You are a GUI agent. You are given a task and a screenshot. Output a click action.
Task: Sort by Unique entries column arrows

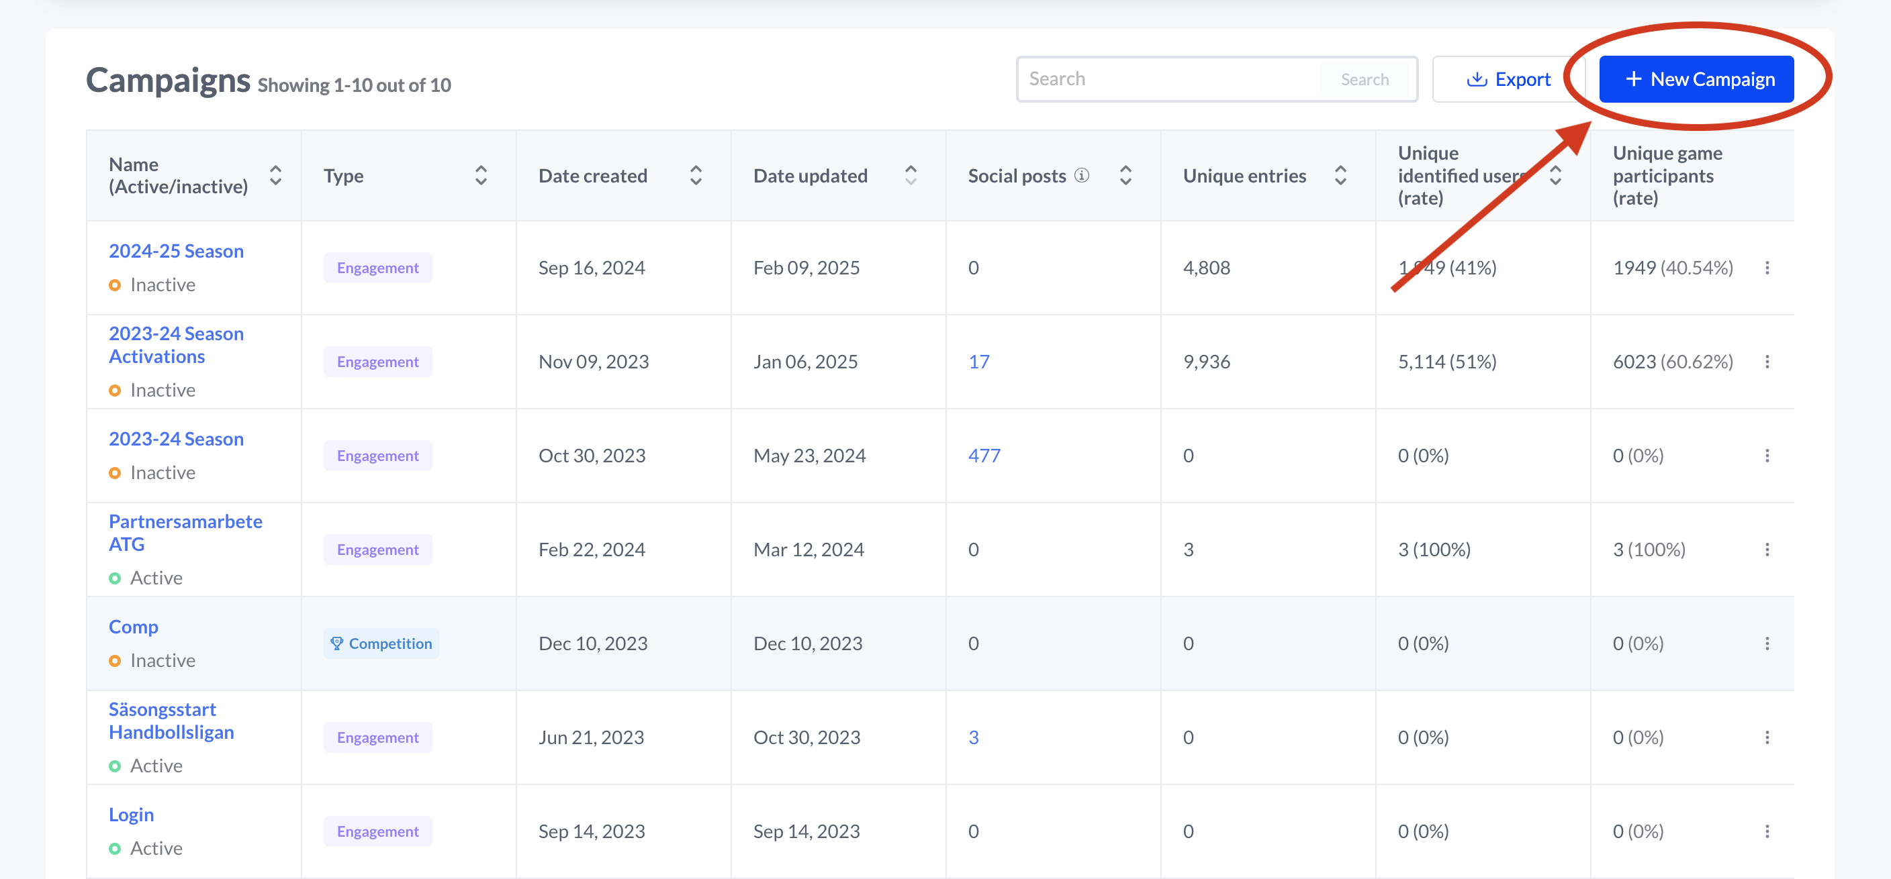pos(1340,175)
